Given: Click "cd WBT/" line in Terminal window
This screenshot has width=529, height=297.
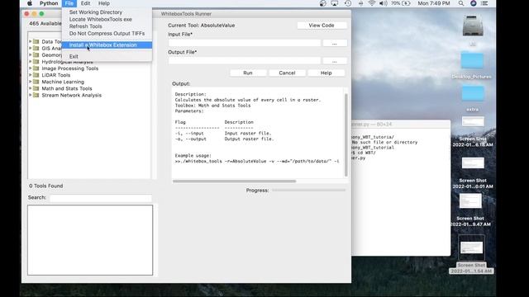Looking at the screenshot, I should [x=365, y=153].
